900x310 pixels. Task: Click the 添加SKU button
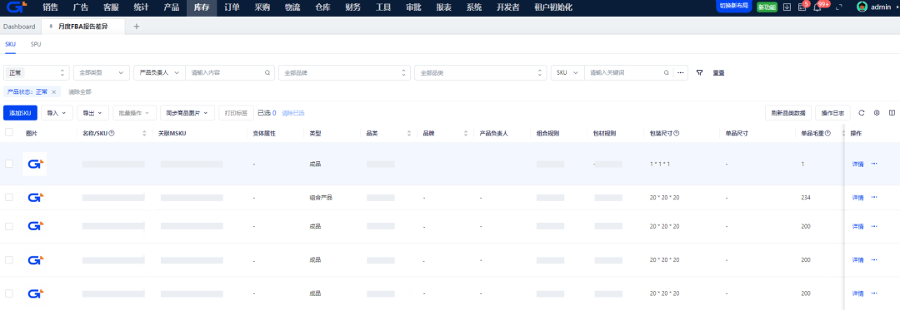pos(20,113)
